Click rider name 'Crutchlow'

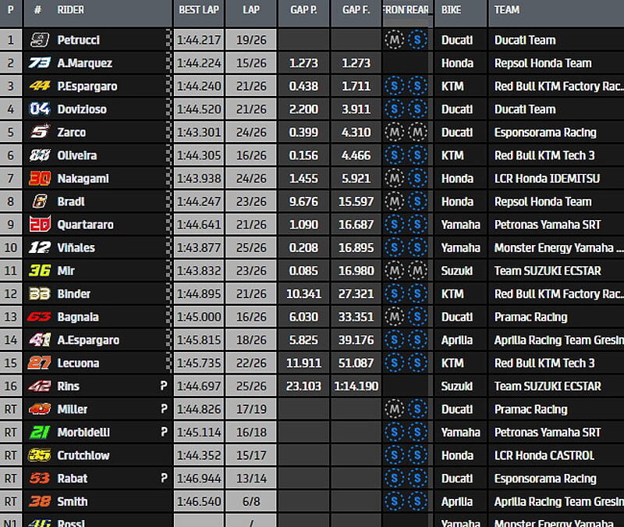click(x=83, y=455)
